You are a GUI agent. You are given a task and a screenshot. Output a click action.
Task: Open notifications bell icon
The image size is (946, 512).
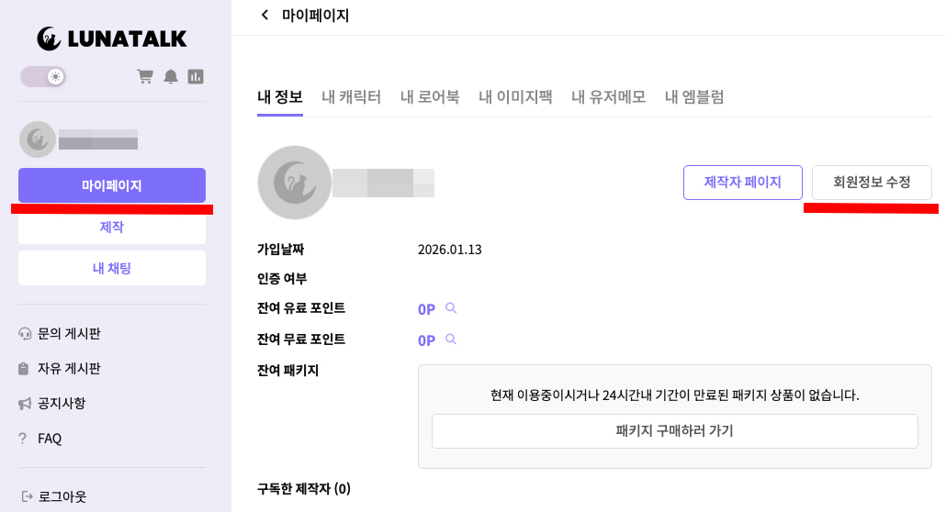click(x=171, y=76)
